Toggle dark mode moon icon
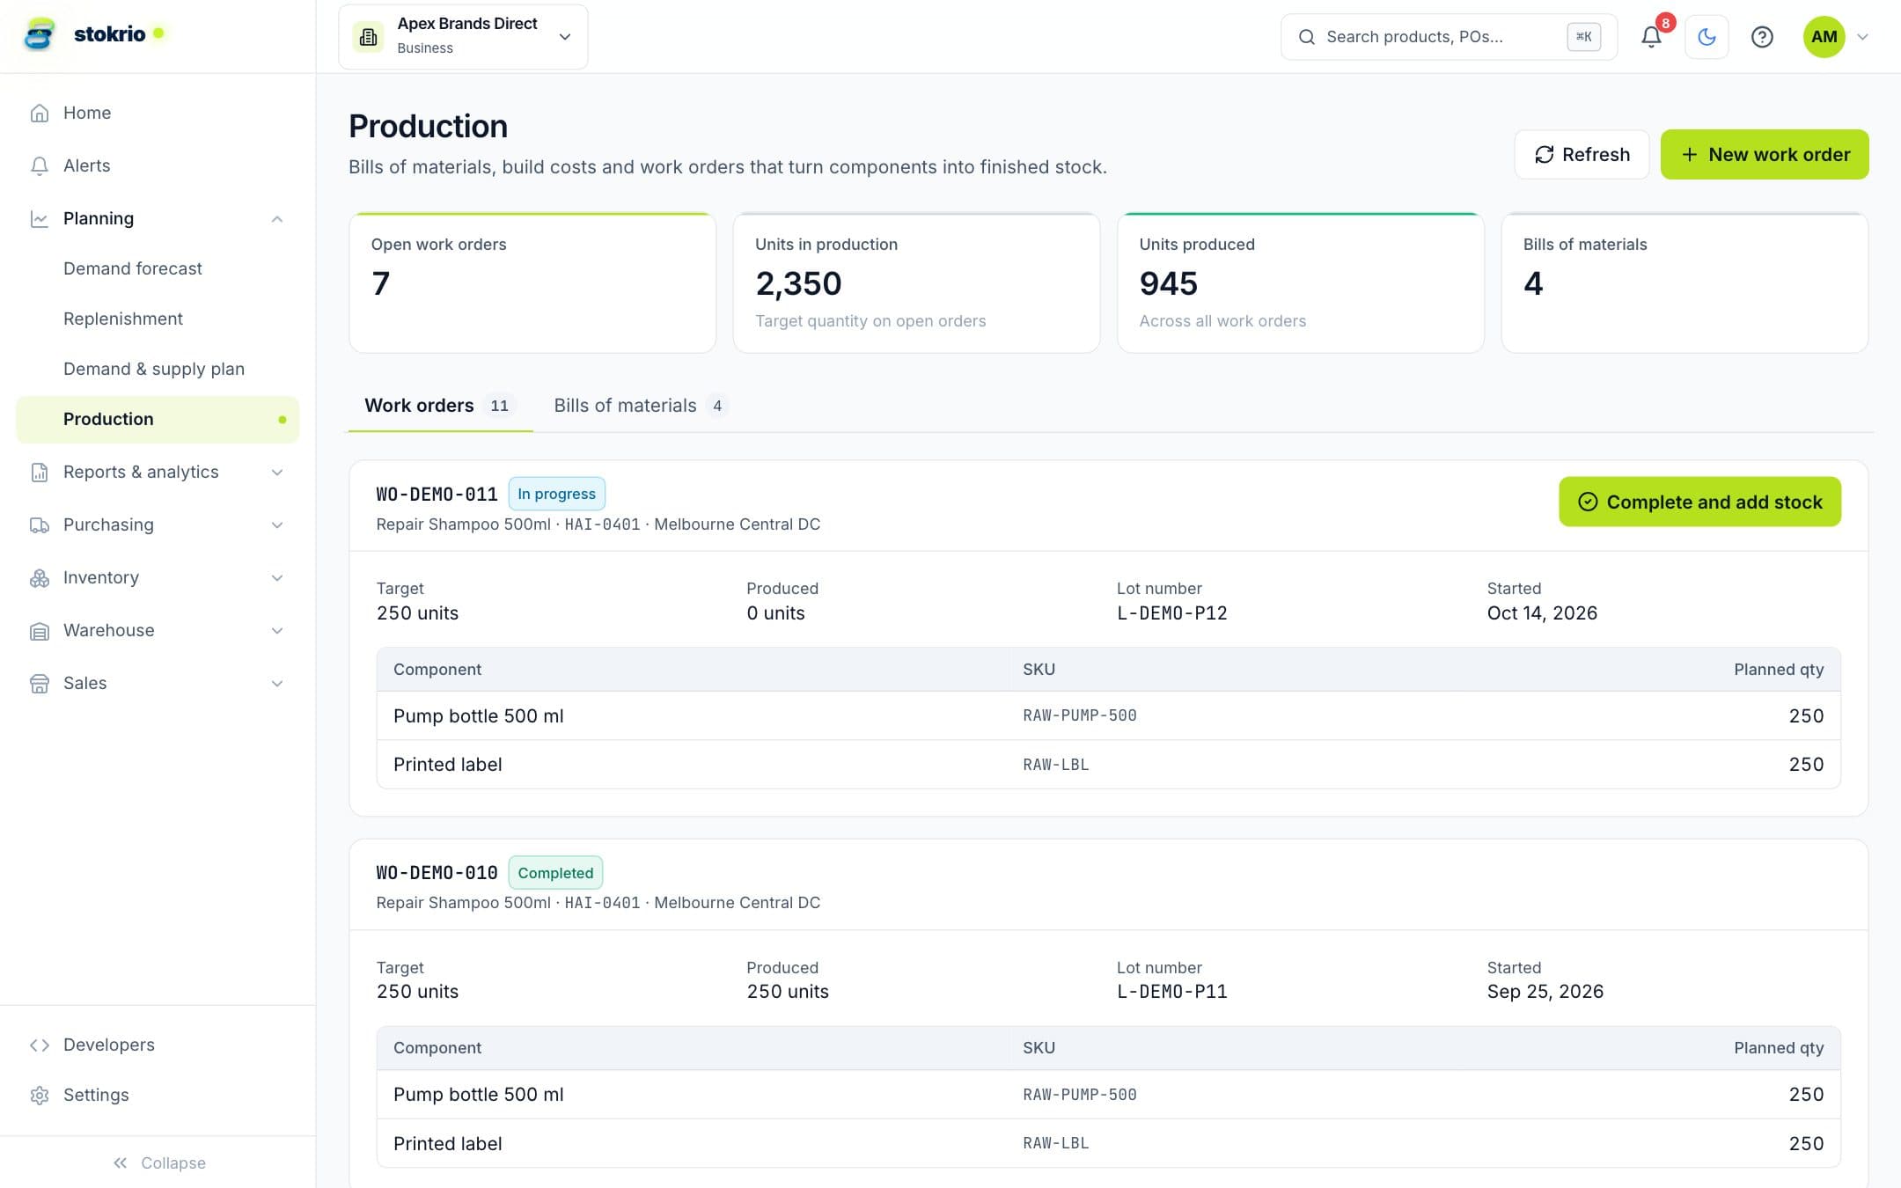Image resolution: width=1901 pixels, height=1188 pixels. pos(1706,37)
